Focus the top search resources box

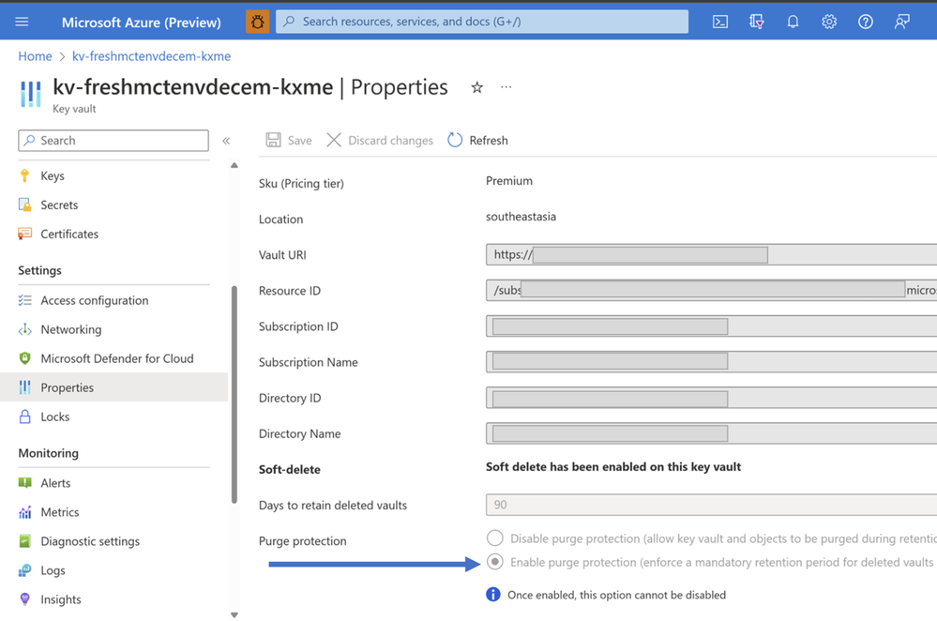pyautogui.click(x=482, y=22)
